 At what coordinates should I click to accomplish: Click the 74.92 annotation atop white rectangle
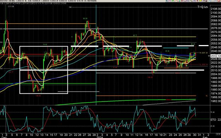pyautogui.click(x=45, y=44)
